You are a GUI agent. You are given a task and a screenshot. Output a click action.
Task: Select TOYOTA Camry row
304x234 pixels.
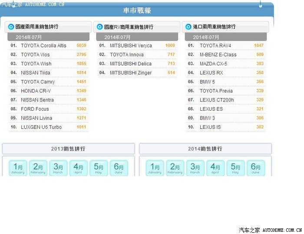click(48, 82)
